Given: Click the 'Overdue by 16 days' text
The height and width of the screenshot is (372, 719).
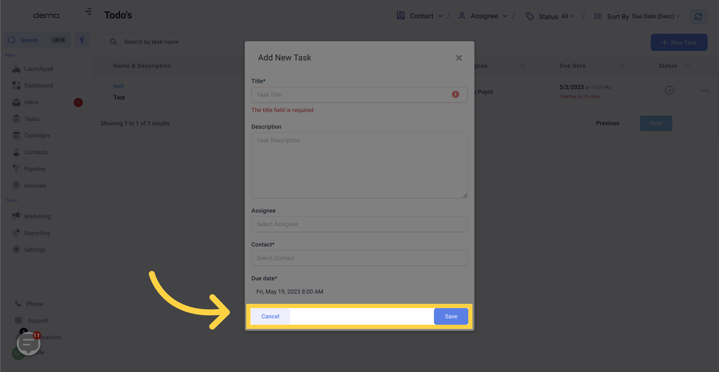Looking at the screenshot, I should [x=580, y=96].
